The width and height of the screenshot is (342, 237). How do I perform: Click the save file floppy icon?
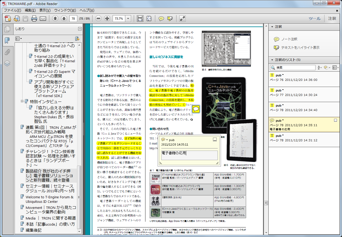click(x=25, y=19)
